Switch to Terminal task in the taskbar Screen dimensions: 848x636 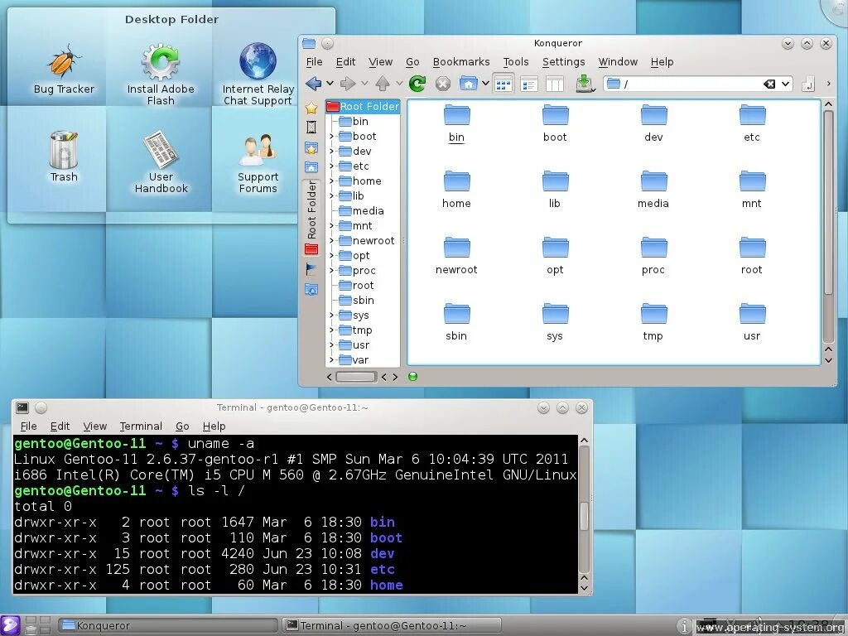[x=393, y=626]
